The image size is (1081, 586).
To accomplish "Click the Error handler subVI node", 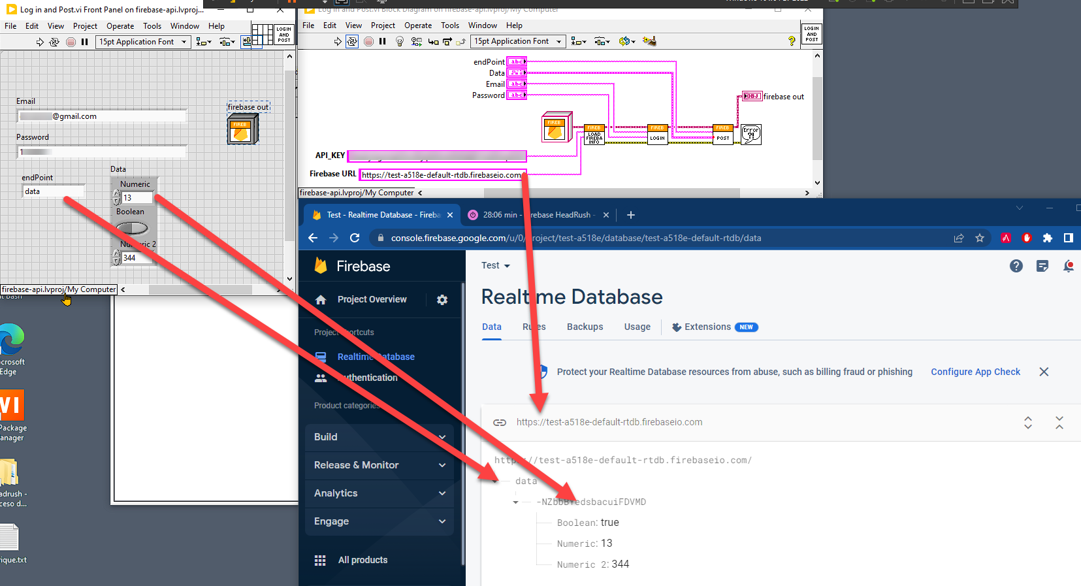I will click(751, 135).
